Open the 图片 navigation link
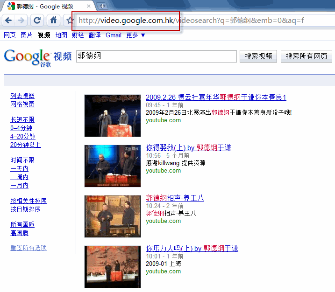 (x=27, y=35)
